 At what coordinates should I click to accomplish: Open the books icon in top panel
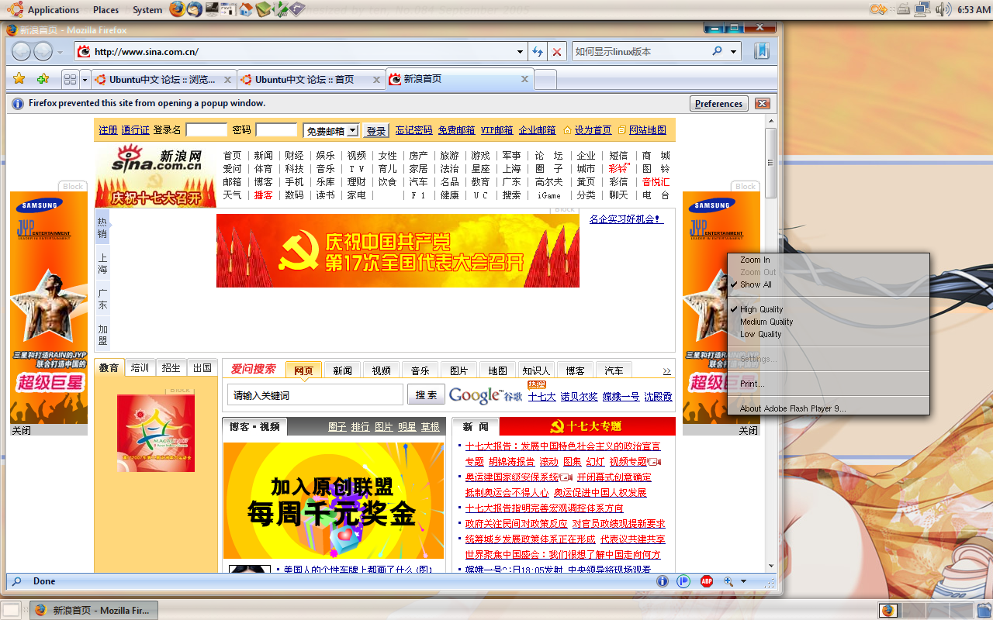pos(264,9)
